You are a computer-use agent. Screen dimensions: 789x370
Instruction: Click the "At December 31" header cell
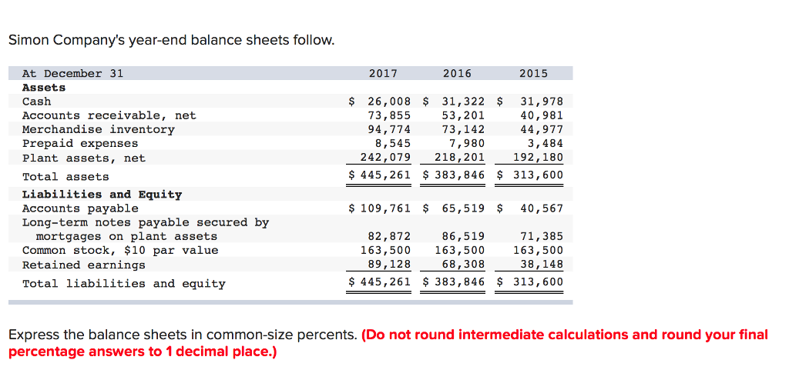[72, 74]
